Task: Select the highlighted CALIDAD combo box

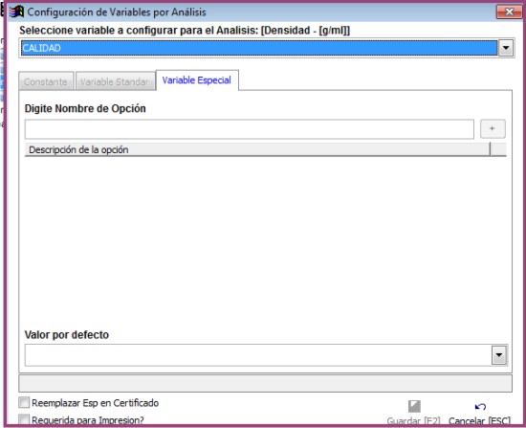Action: [259, 48]
